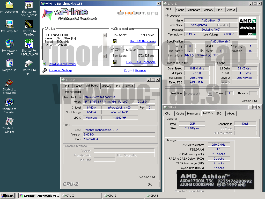
Task: Select the wPrime Benchmark taskbar button
Action: 39,196
